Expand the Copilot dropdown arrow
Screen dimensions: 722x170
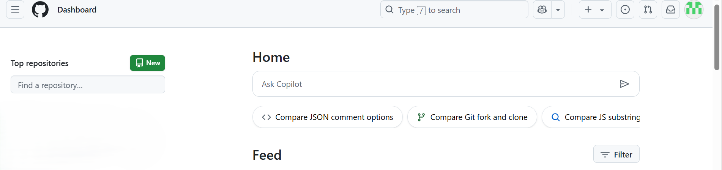tap(558, 9)
